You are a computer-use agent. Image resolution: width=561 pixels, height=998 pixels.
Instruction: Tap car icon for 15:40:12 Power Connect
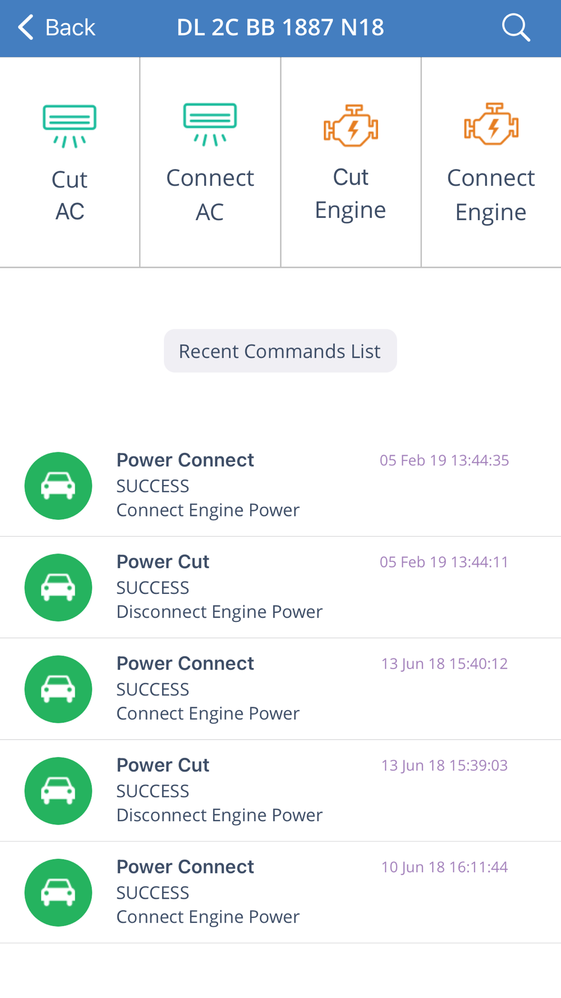pos(58,689)
